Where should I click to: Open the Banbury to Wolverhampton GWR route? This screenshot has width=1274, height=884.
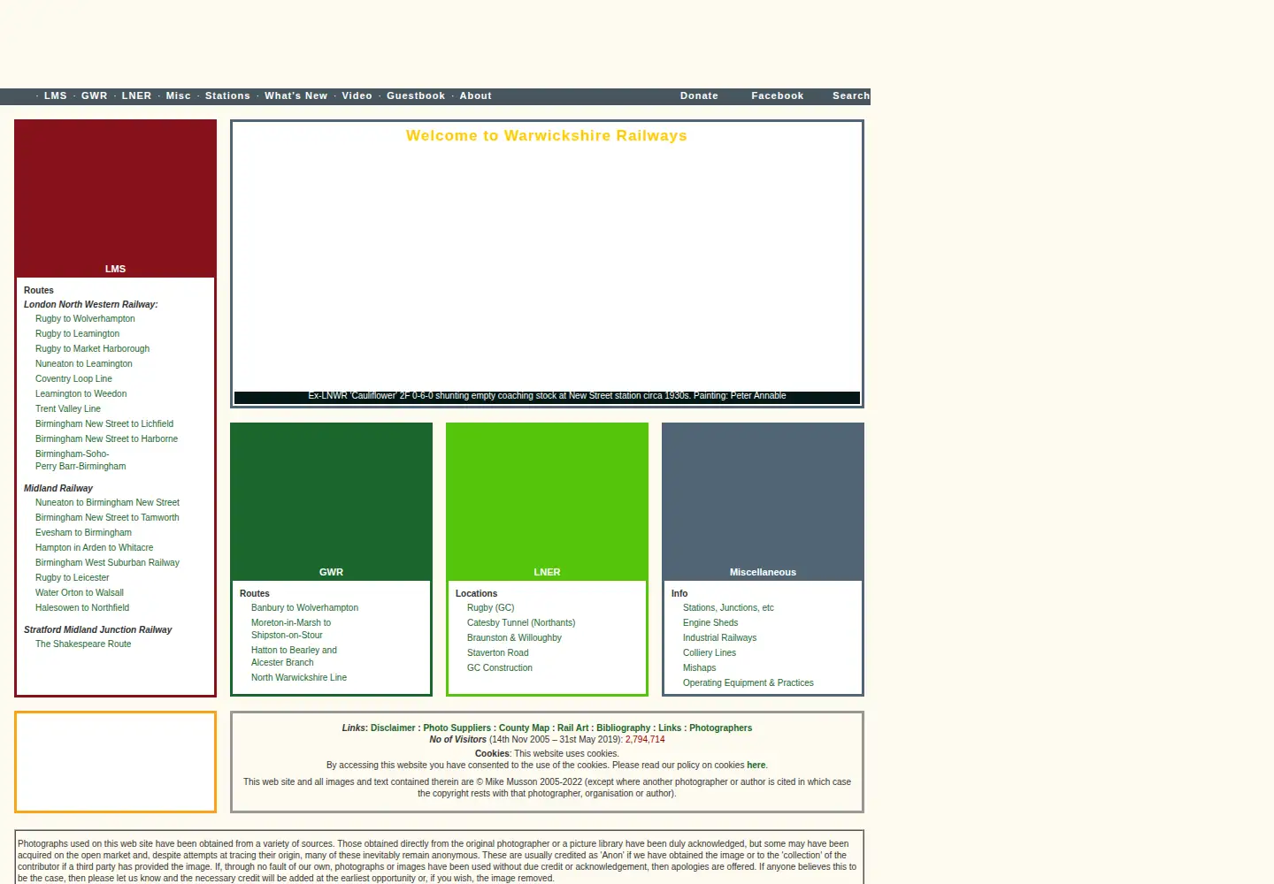point(304,608)
